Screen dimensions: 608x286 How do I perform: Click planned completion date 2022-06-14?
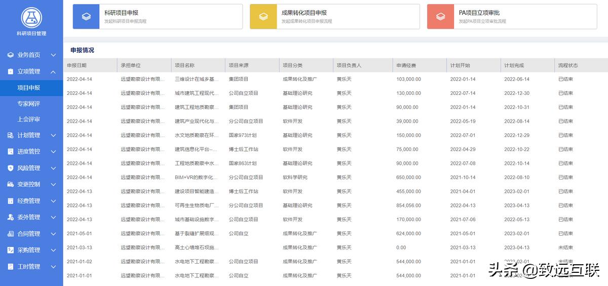pyautogui.click(x=517, y=79)
